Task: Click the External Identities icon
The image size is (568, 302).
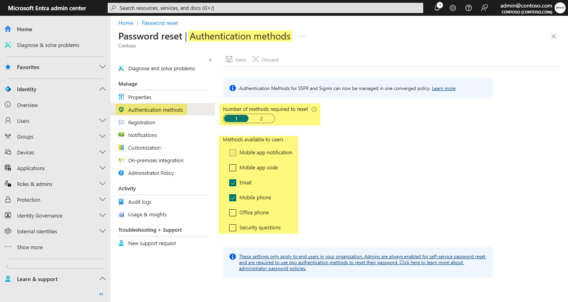Action: coord(8,231)
